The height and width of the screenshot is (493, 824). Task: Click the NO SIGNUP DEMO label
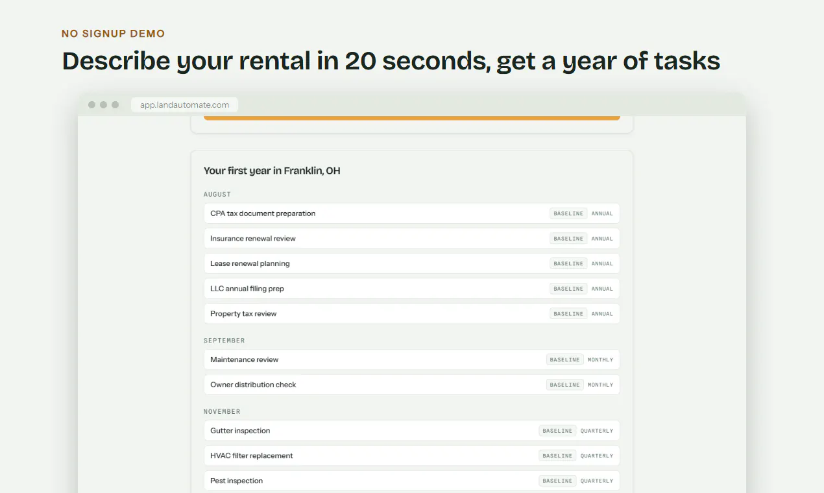click(114, 34)
